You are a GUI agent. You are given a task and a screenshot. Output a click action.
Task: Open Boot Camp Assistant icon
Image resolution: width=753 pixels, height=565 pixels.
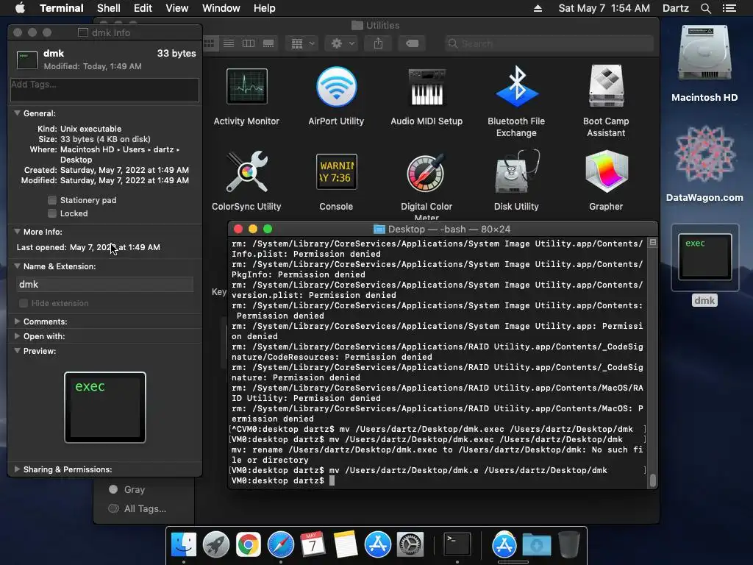[606, 87]
